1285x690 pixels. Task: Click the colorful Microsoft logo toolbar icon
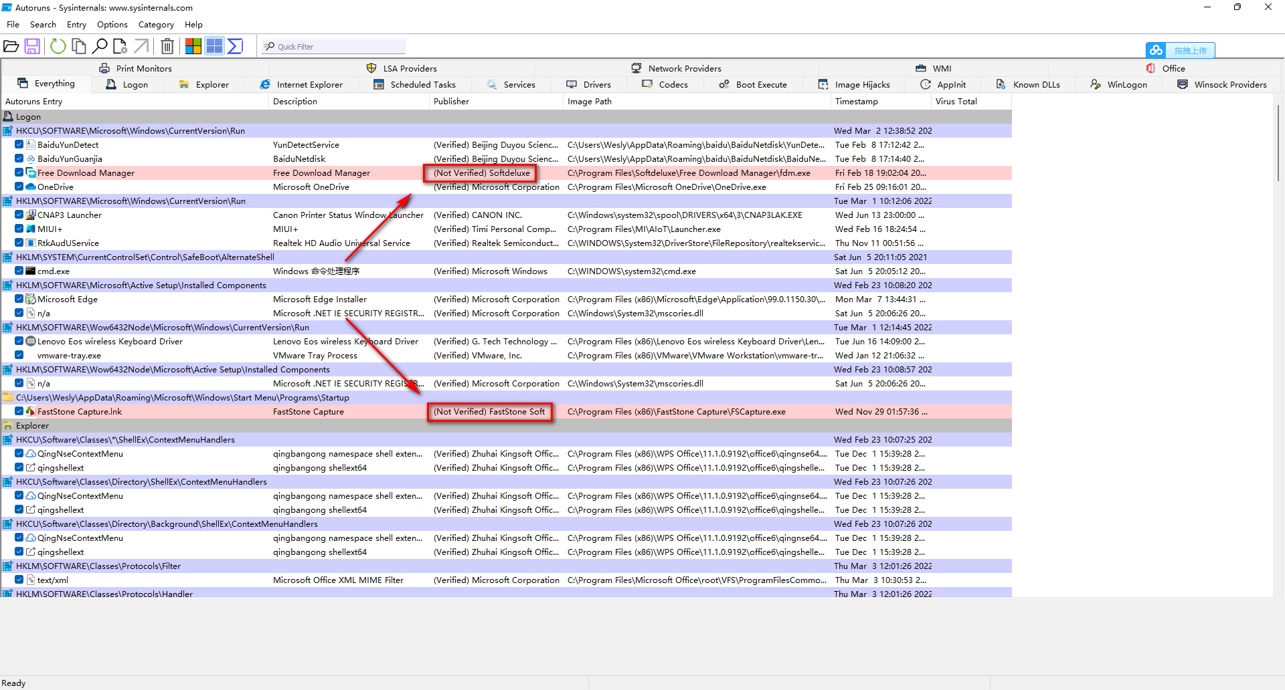pos(193,46)
